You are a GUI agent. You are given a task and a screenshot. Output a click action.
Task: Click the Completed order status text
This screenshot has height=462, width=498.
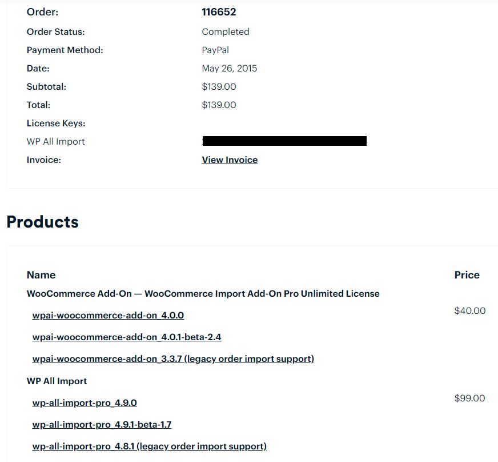(226, 32)
